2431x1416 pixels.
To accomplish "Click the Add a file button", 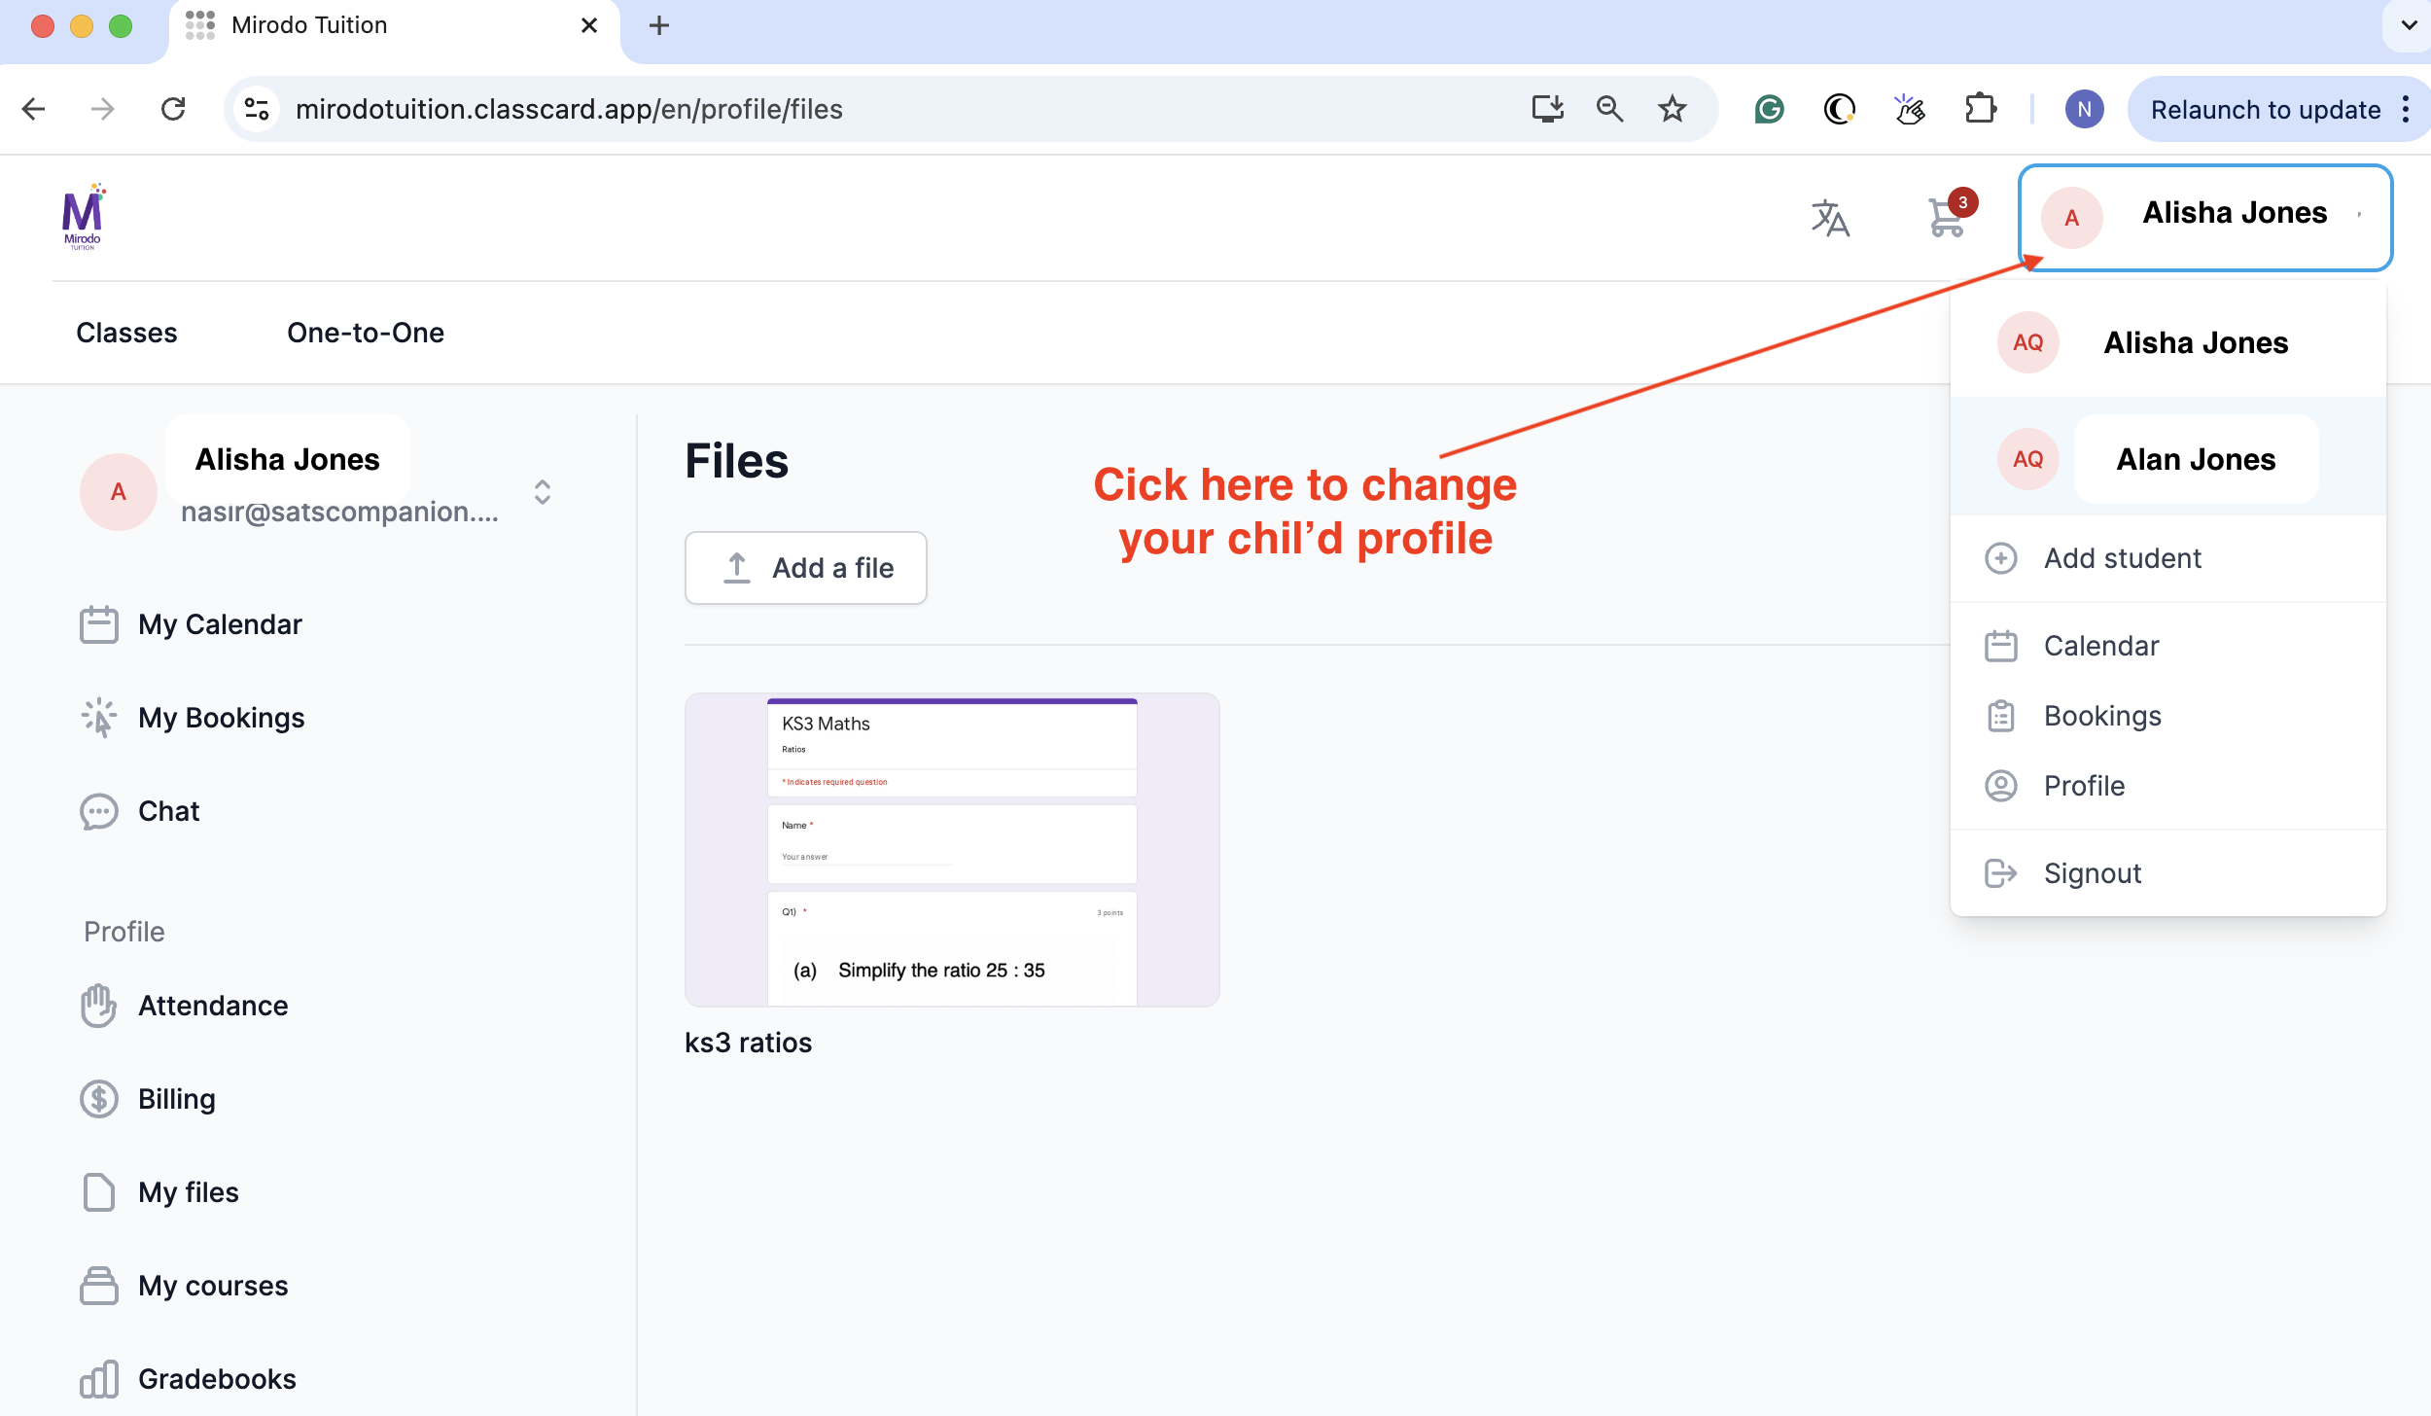I will coord(805,568).
